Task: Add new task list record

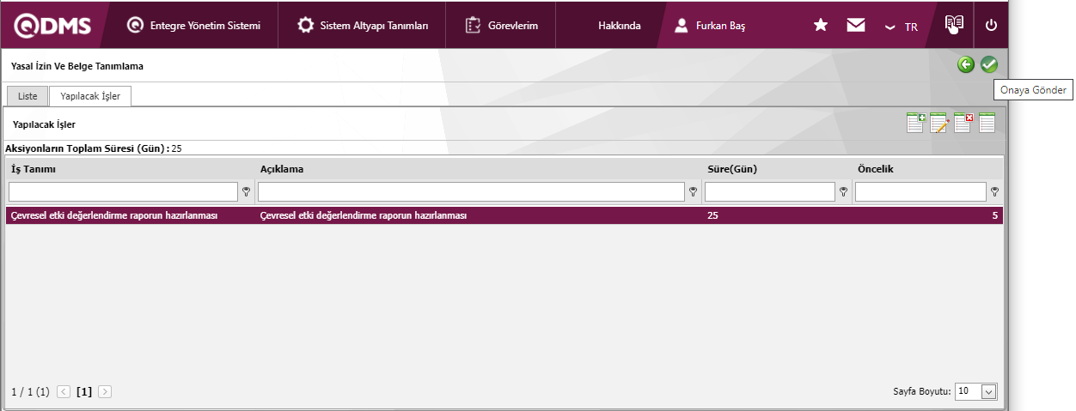Action: point(916,124)
